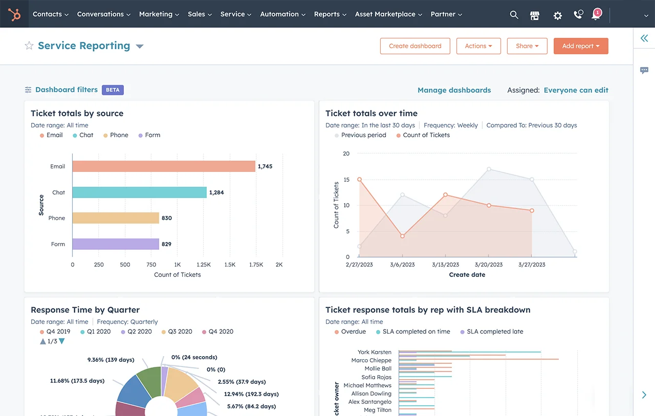The height and width of the screenshot is (416, 655).
Task: Open the Share dropdown menu
Action: click(x=527, y=46)
